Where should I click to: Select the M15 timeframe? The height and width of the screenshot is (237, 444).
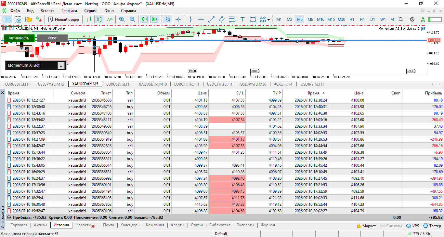(x=331, y=19)
